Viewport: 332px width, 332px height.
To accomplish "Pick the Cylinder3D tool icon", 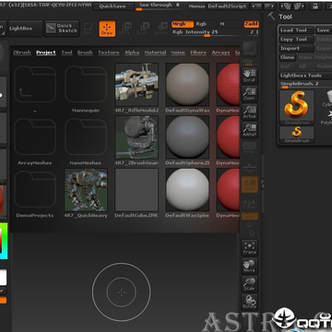I will pos(327,99).
